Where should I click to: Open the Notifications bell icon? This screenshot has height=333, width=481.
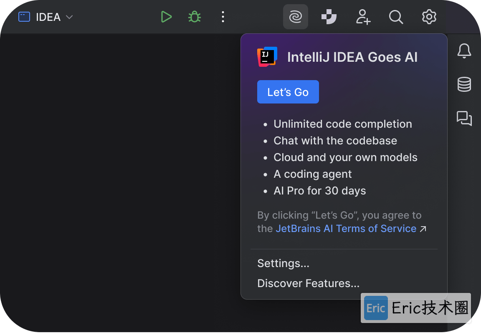(x=464, y=51)
